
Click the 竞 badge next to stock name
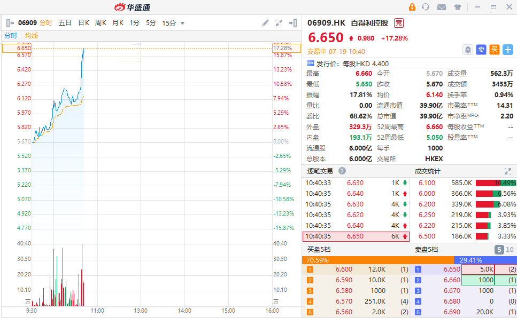click(x=399, y=23)
